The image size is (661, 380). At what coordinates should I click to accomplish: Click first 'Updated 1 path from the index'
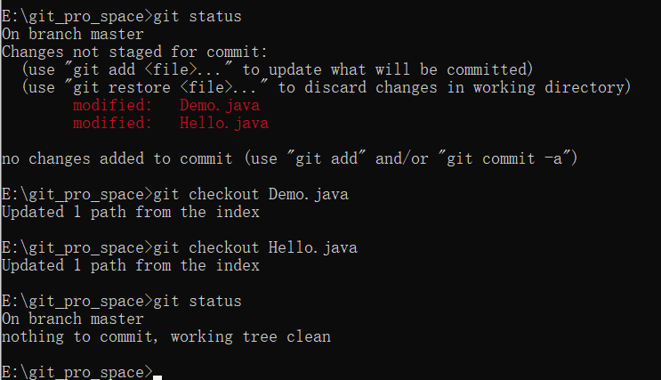coord(130,212)
